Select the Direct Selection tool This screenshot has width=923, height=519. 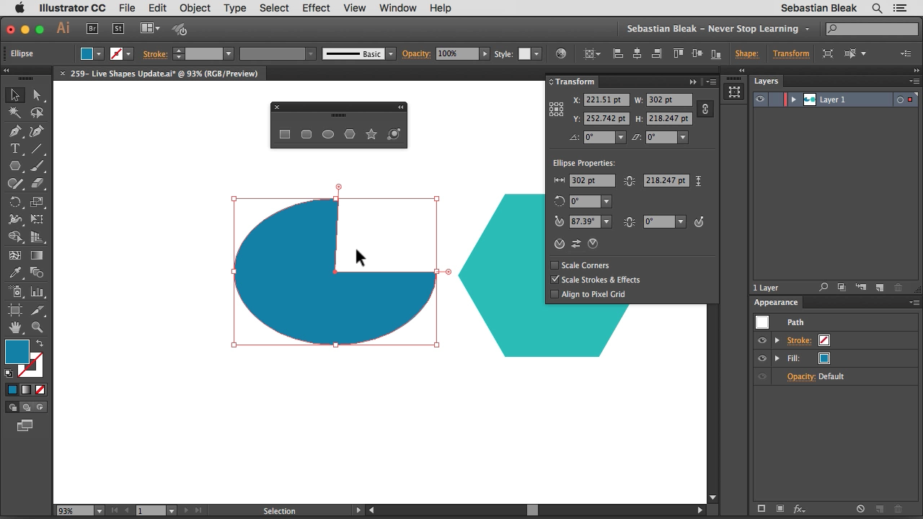pos(37,95)
